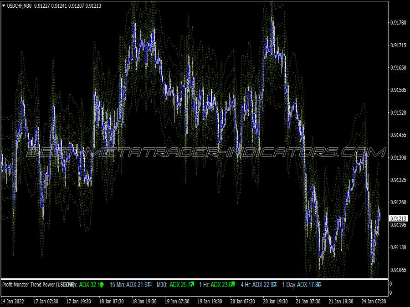The image size is (410, 307).
Task: Click the OHLC values 0.91227 0.91241 0.91207 0.91213
Action: click(68, 6)
